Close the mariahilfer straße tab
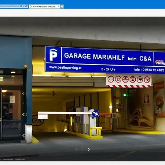Viewport: 165px width, 165px height. [58, 7]
